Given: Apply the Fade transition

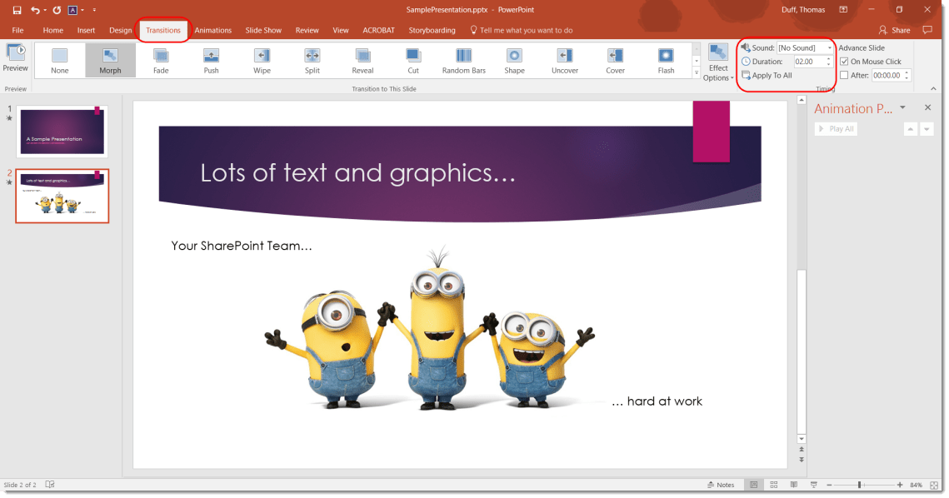Looking at the screenshot, I should pos(161,60).
